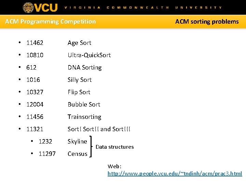Click the VCU seal logo icon
This screenshot has width=246, height=185.
(28, 8)
